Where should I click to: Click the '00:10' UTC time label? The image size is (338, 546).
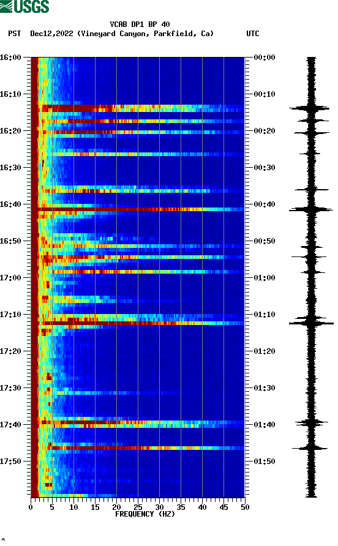[x=265, y=94]
